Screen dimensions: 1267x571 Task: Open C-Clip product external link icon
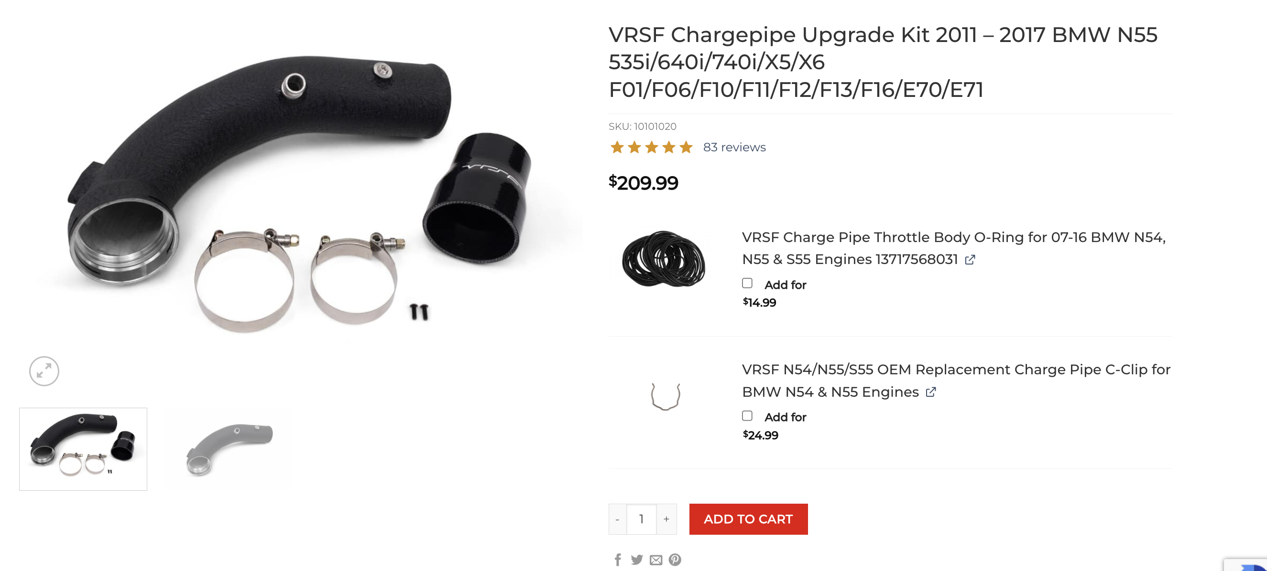(x=930, y=392)
